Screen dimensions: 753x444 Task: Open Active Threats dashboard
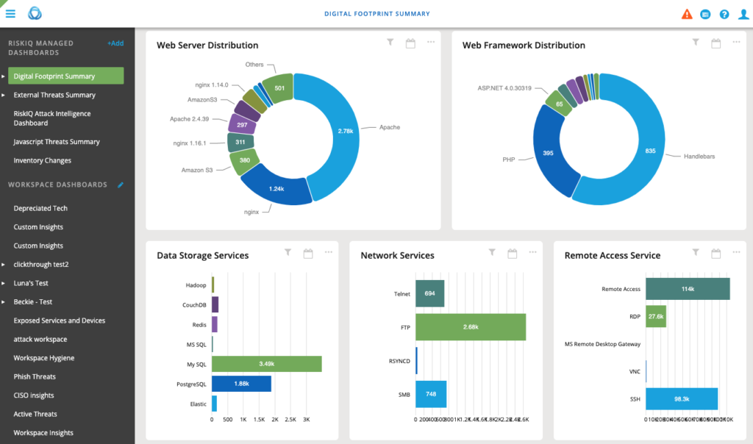[35, 415]
